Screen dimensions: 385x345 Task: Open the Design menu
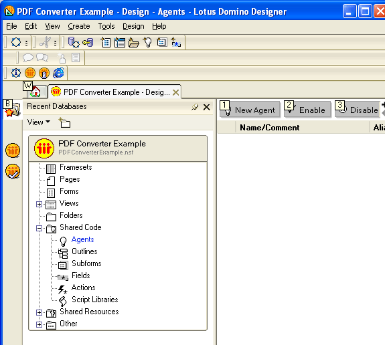(x=133, y=26)
